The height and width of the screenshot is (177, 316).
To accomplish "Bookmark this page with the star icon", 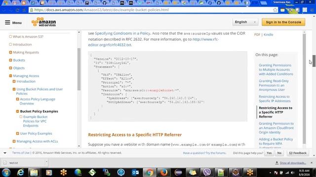I will pyautogui.click(x=275, y=10).
